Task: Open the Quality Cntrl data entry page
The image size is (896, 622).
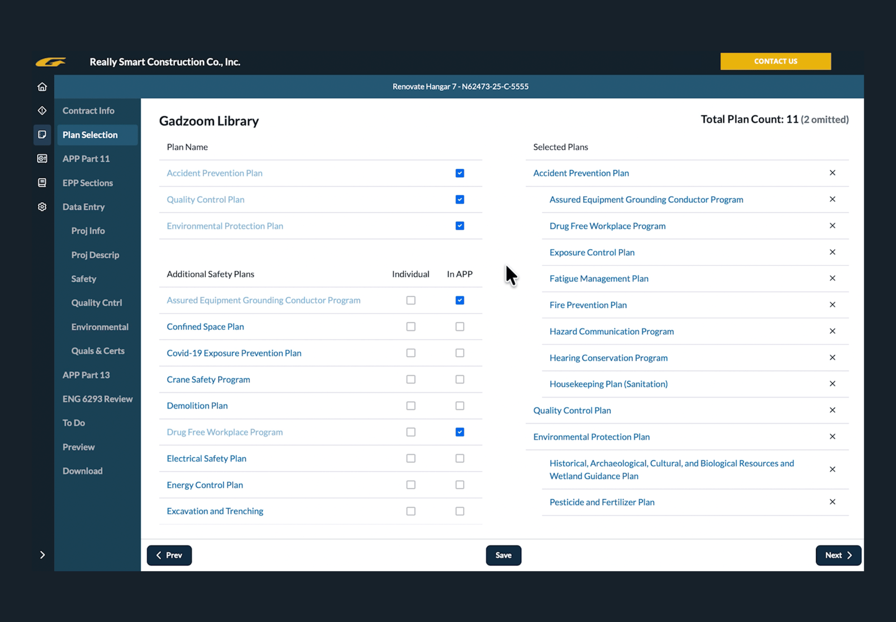Action: point(96,303)
